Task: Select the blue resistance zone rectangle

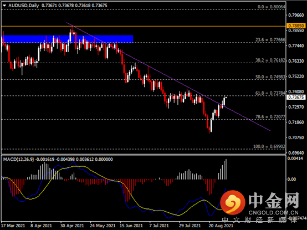Action: pyautogui.click(x=68, y=39)
